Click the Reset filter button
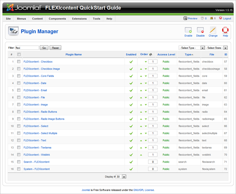Image resolution: width=236 pixels, height=194 pixels. click(x=55, y=48)
